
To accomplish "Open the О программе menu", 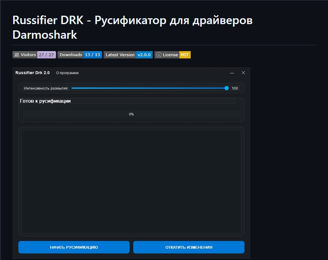I will [x=67, y=73].
